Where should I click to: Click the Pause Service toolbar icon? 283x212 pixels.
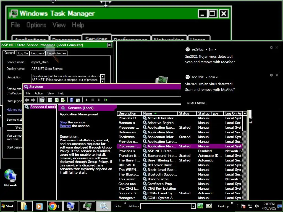(99, 100)
